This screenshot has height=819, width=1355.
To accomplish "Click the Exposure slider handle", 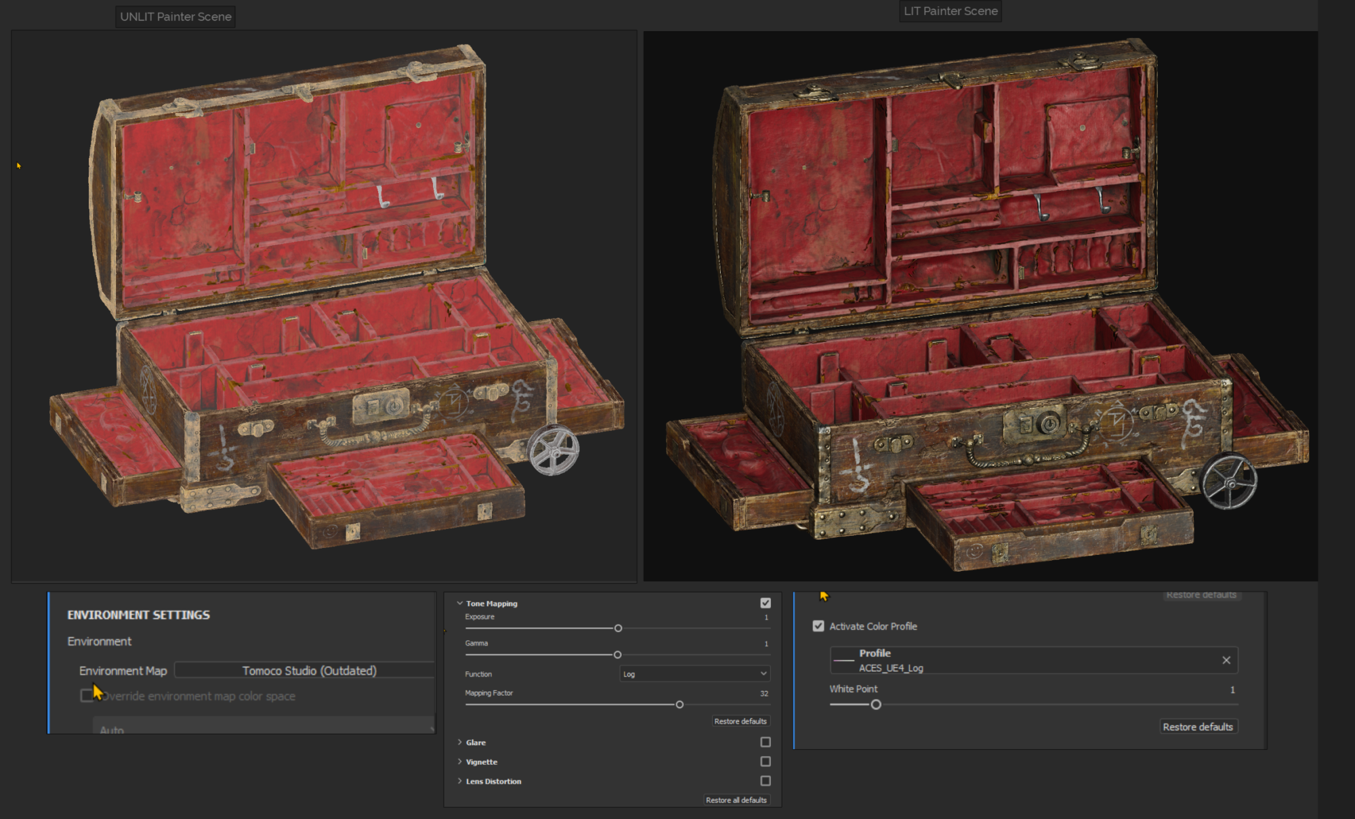I will (x=618, y=628).
